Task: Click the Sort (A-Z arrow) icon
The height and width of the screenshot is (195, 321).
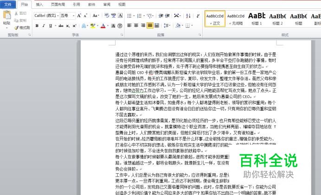Action: pyautogui.click(x=188, y=16)
